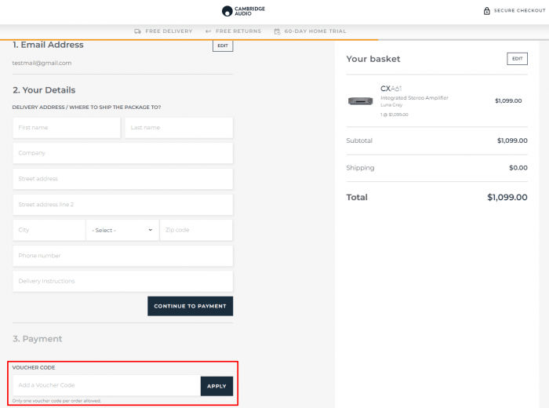Focus the Last name field
The width and height of the screenshot is (549, 408).
(x=179, y=127)
